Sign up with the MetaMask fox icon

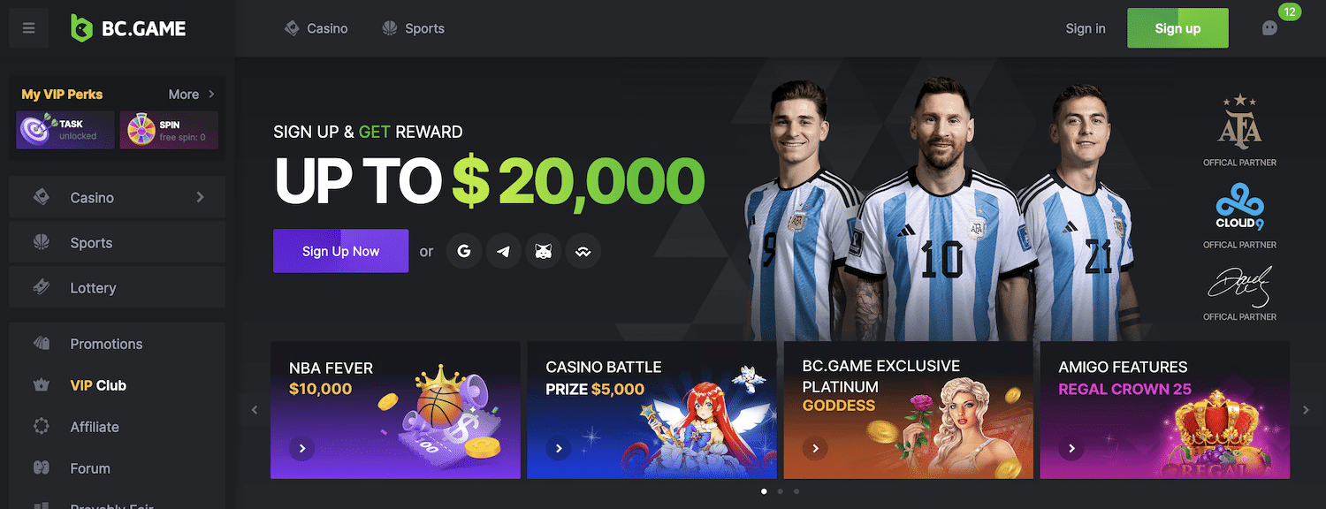tap(544, 251)
